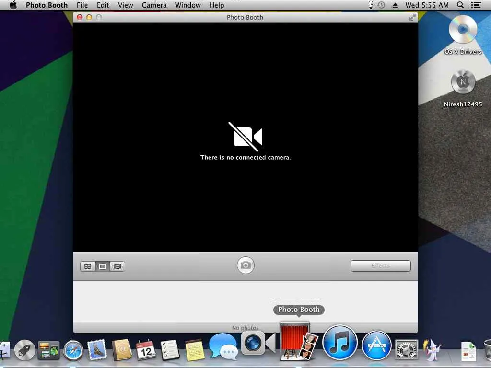Open the View menu
The width and height of the screenshot is (491, 368).
(125, 5)
